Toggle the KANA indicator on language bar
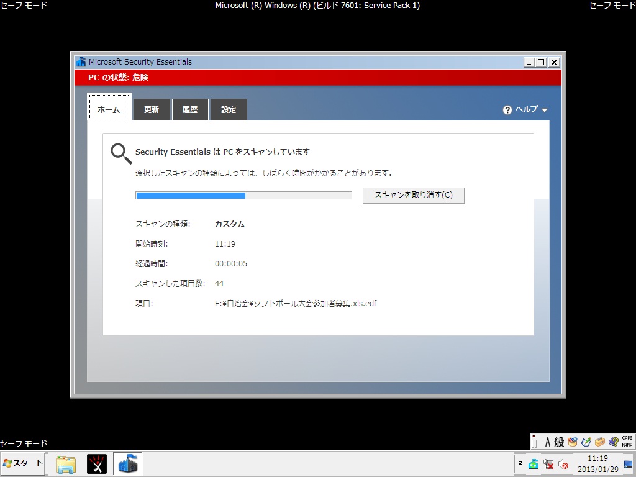Screen dimensions: 636x477 pyautogui.click(x=627, y=445)
